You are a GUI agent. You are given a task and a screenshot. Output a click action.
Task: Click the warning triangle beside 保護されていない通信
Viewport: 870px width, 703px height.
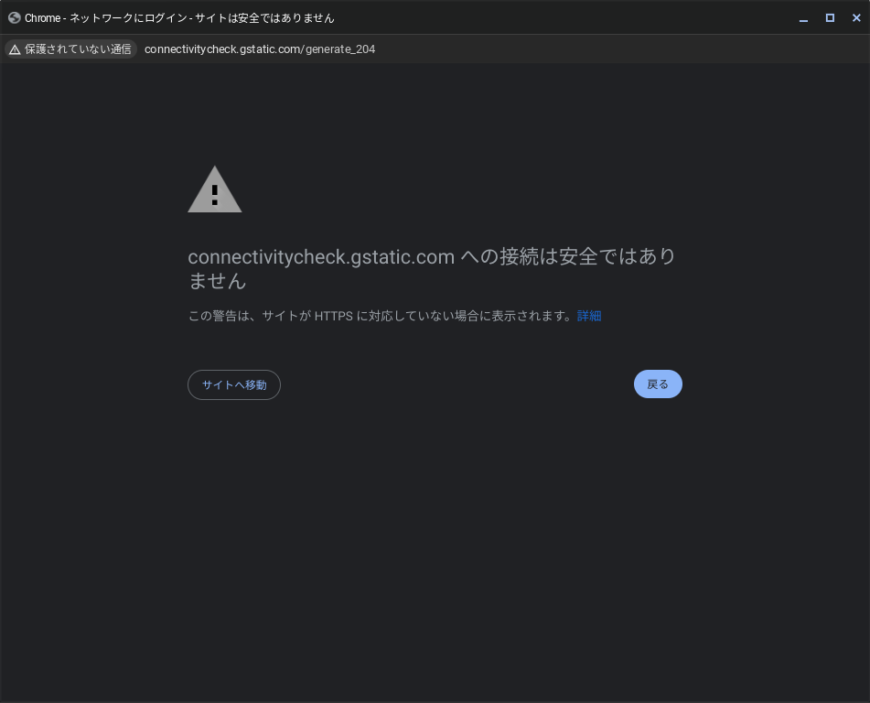click(15, 49)
